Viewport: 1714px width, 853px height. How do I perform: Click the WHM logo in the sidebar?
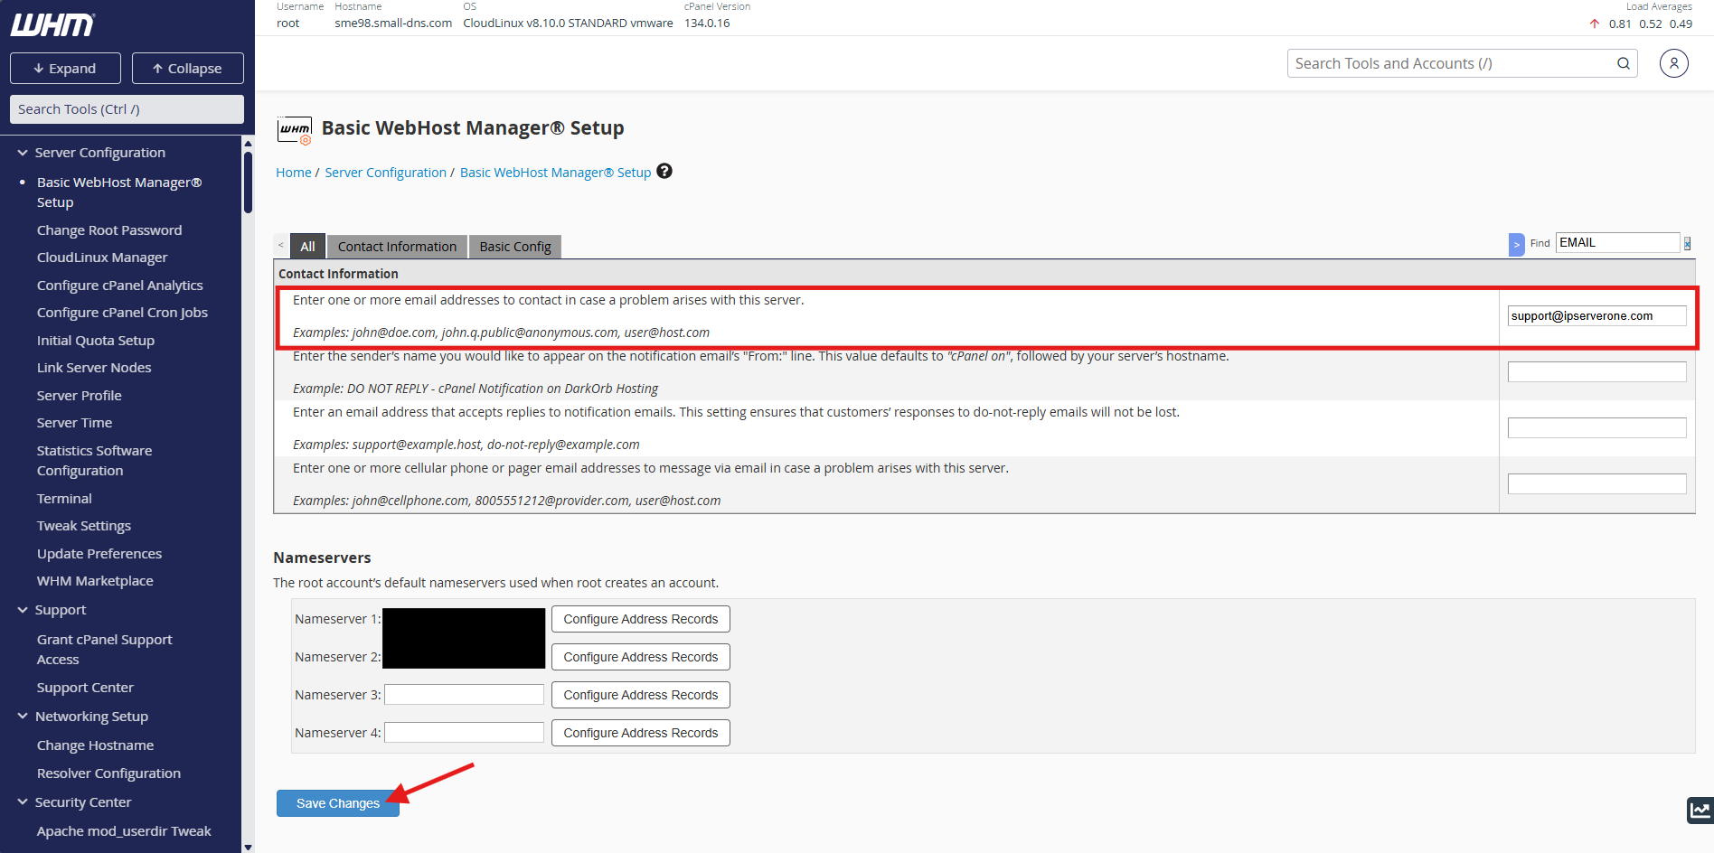(x=52, y=25)
